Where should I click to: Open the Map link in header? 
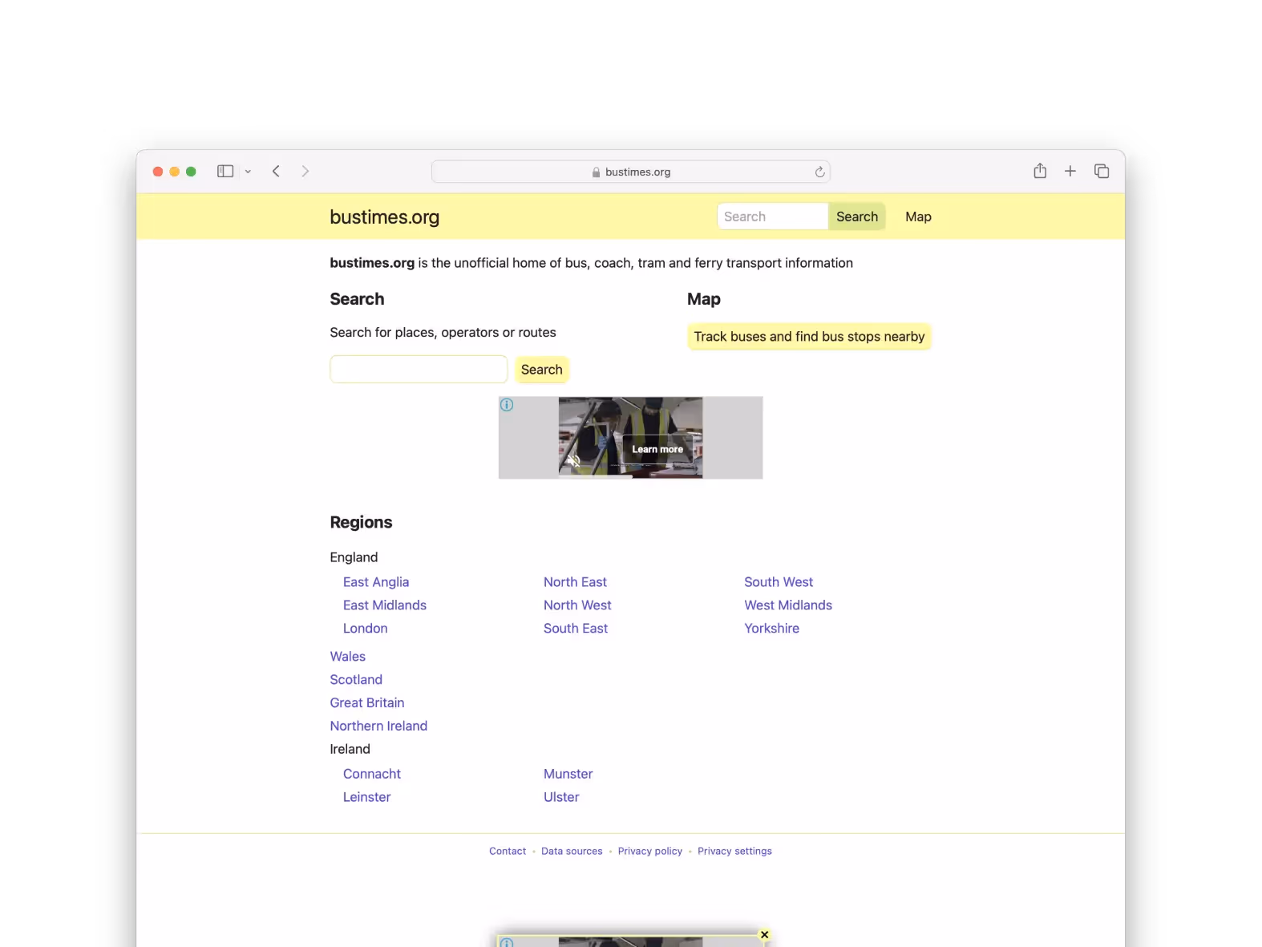point(918,217)
